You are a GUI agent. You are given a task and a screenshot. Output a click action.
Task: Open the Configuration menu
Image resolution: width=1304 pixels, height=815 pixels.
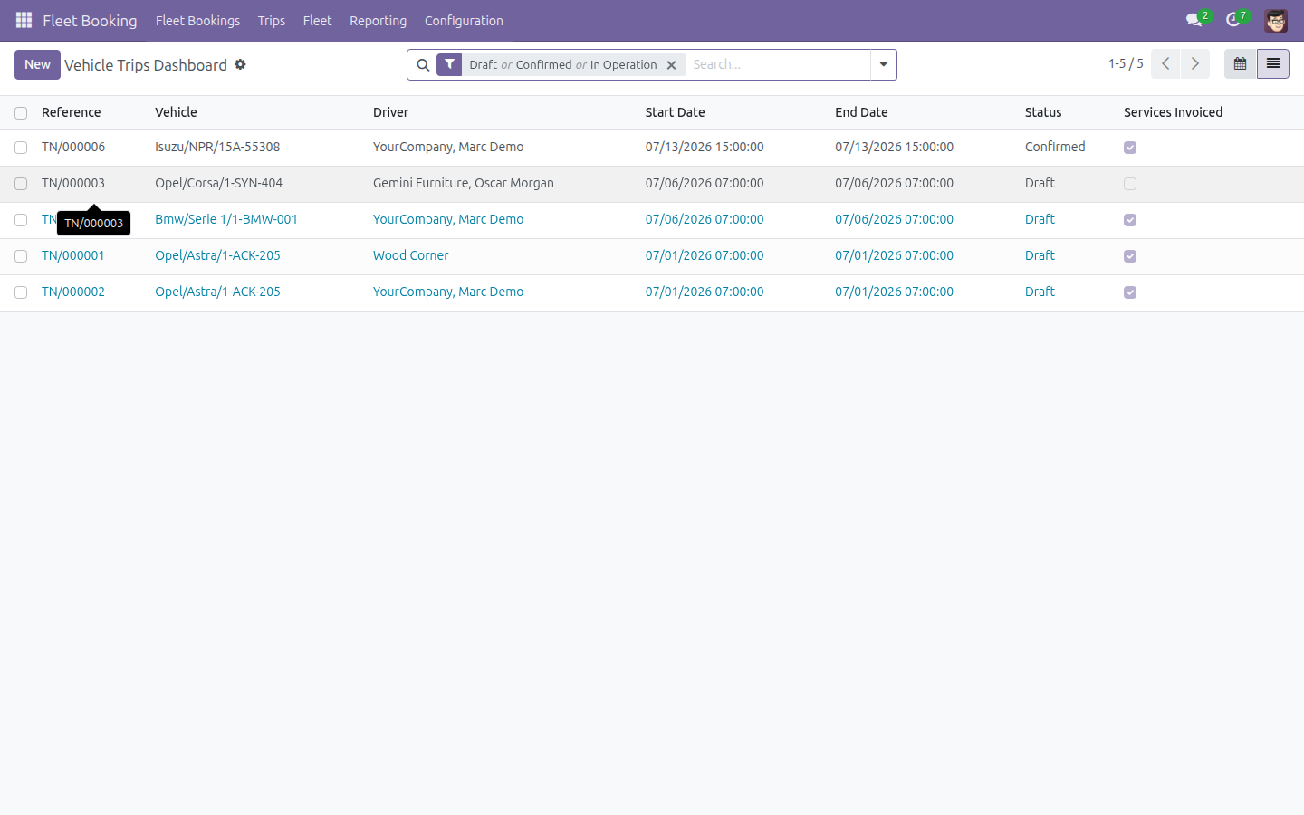tap(464, 21)
